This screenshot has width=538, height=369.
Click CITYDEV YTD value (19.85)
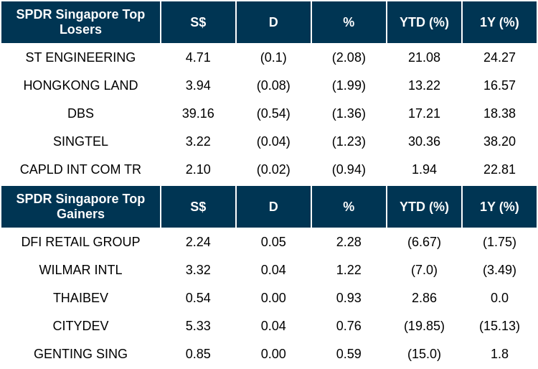pos(424,326)
